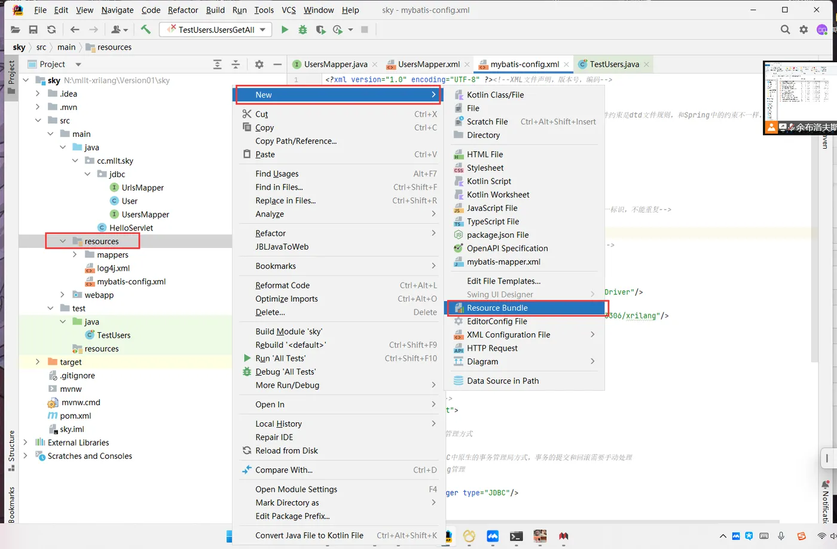Switch to the TestUsers.java editor tab
This screenshot has height=549, width=837.
pos(614,64)
